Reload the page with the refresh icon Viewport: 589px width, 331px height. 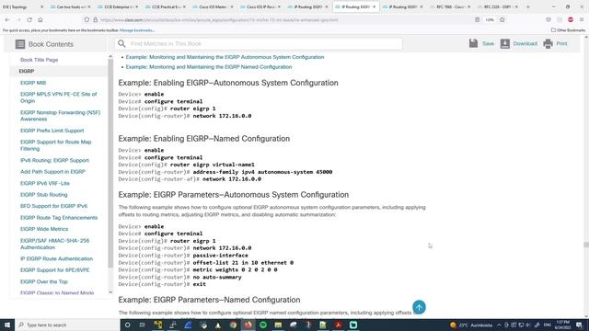pyautogui.click(x=29, y=20)
